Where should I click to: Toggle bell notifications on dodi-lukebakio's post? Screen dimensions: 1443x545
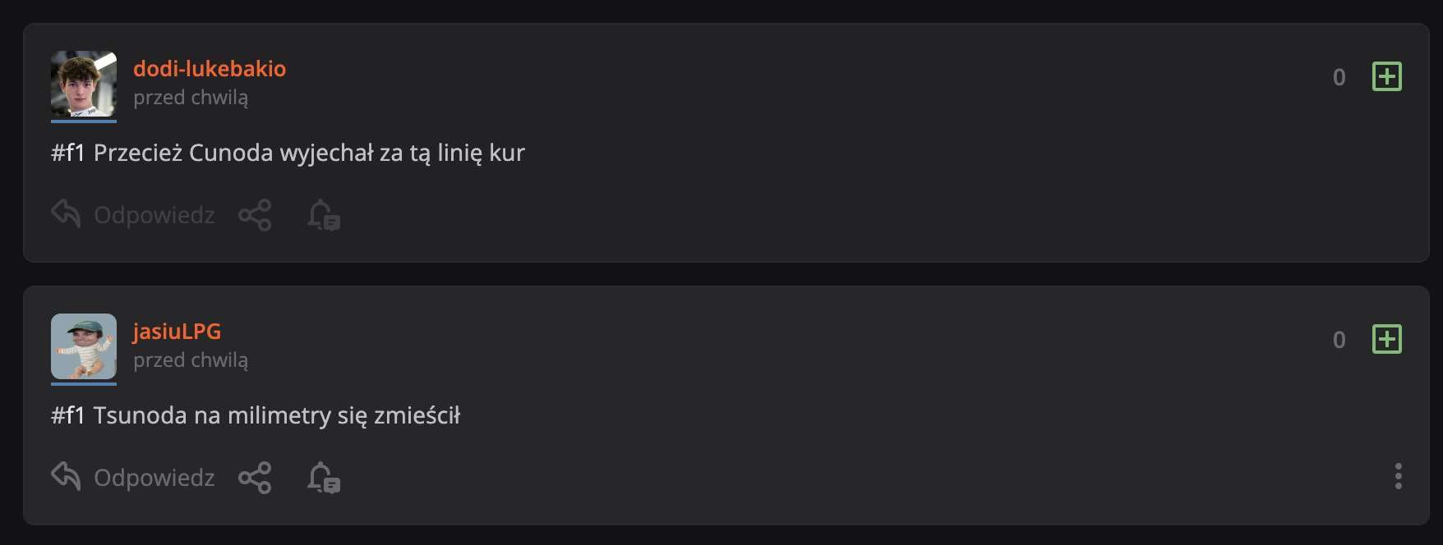[x=324, y=215]
